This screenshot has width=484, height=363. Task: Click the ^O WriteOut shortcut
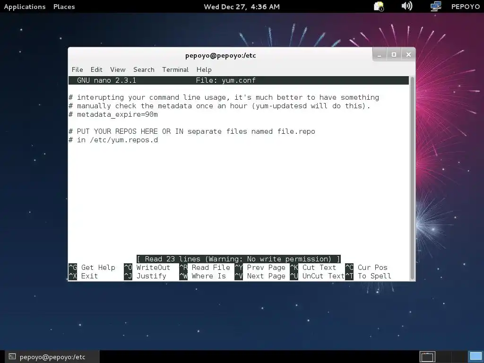[x=147, y=268]
